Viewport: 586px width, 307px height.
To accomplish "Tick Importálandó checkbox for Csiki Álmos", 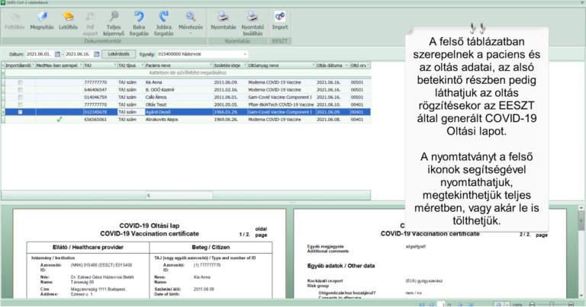I will 21,98.
